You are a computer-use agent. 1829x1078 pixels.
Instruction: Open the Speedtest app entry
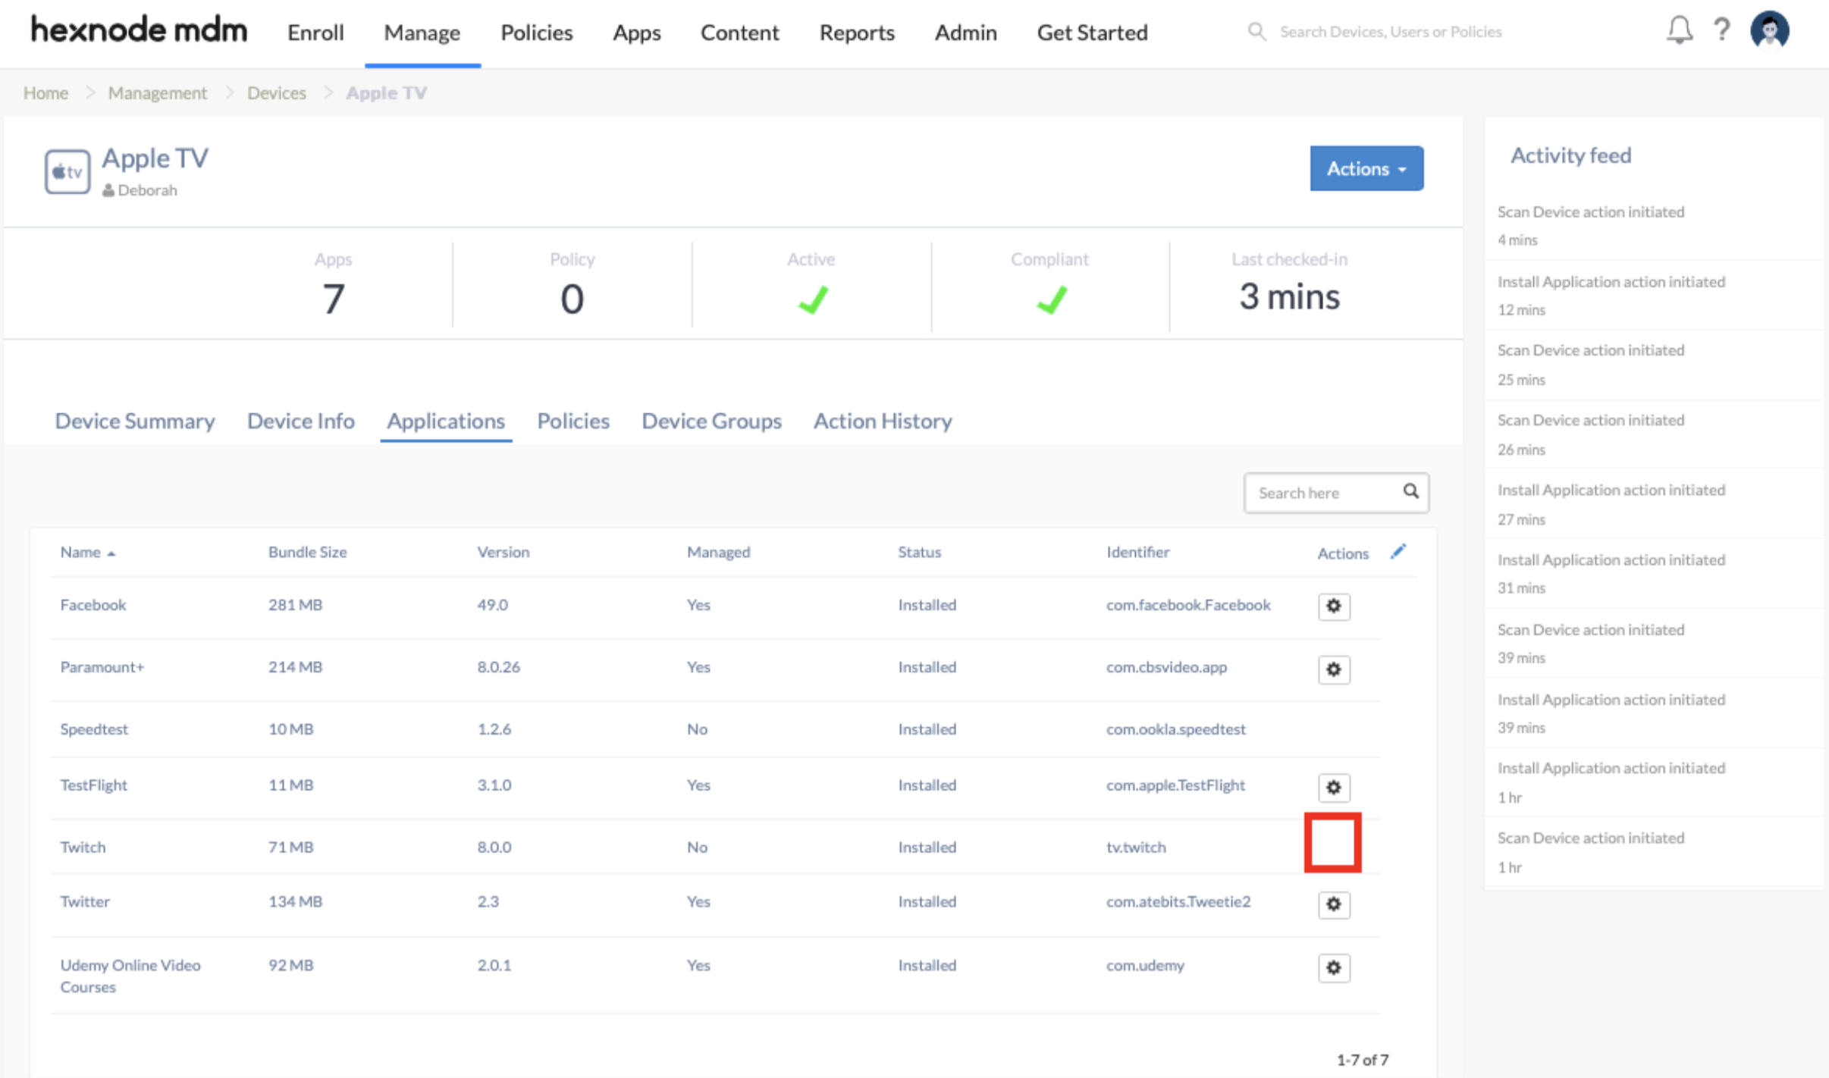(x=94, y=729)
